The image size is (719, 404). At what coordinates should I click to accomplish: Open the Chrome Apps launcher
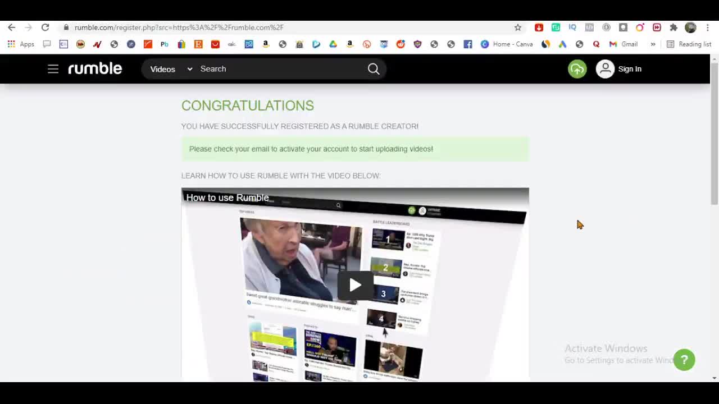pyautogui.click(x=21, y=44)
